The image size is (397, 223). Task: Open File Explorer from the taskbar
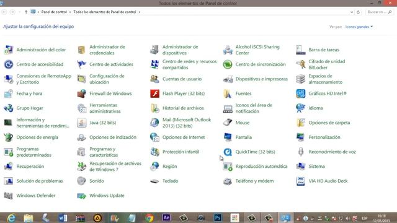29,217
